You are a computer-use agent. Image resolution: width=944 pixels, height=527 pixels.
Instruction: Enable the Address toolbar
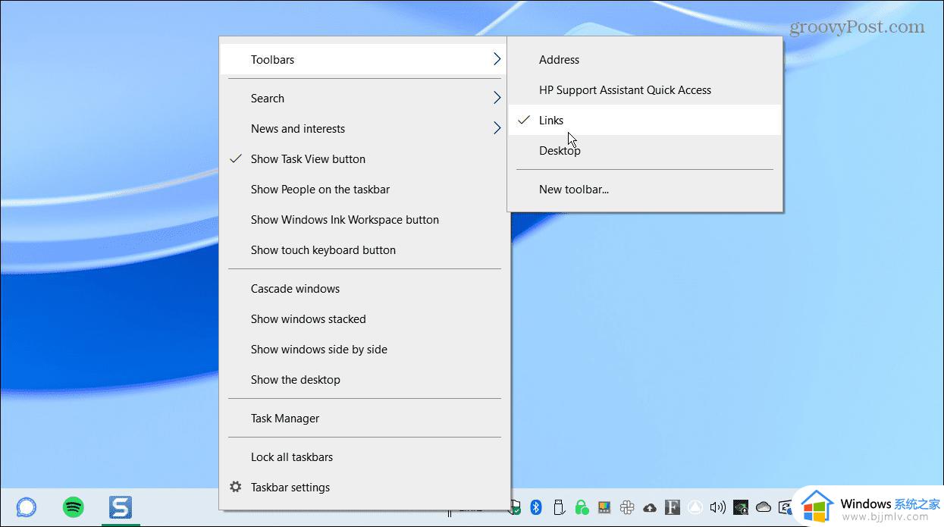pos(644,60)
